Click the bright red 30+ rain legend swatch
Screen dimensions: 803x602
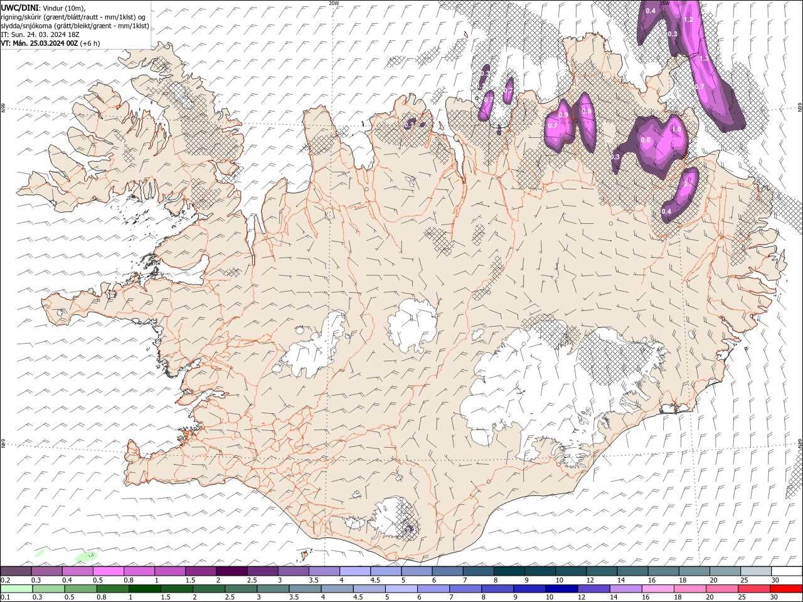pyautogui.click(x=786, y=589)
